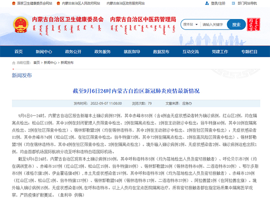Screen dimensions: 270x207
Task: Click the login user icon
Action: pyautogui.click(x=207, y=3)
